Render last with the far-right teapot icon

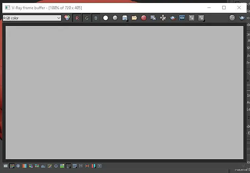tap(242, 18)
